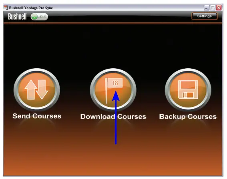
Task: Open the Settings button
Action: tap(205, 16)
